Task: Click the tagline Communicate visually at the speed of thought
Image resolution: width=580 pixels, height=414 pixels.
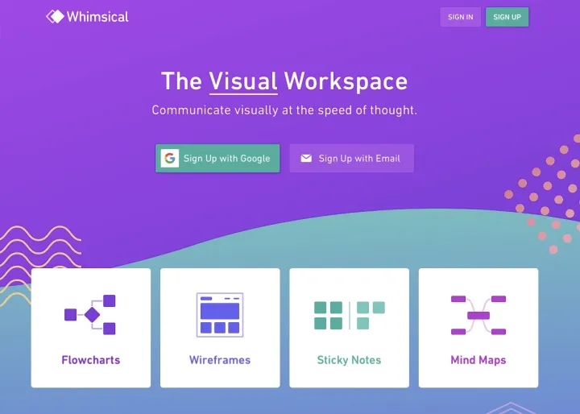Action: [x=284, y=110]
